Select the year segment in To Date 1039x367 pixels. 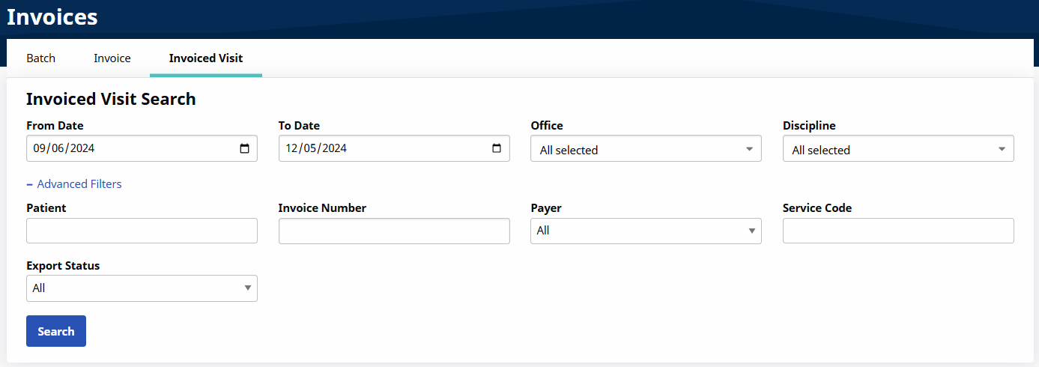point(333,148)
